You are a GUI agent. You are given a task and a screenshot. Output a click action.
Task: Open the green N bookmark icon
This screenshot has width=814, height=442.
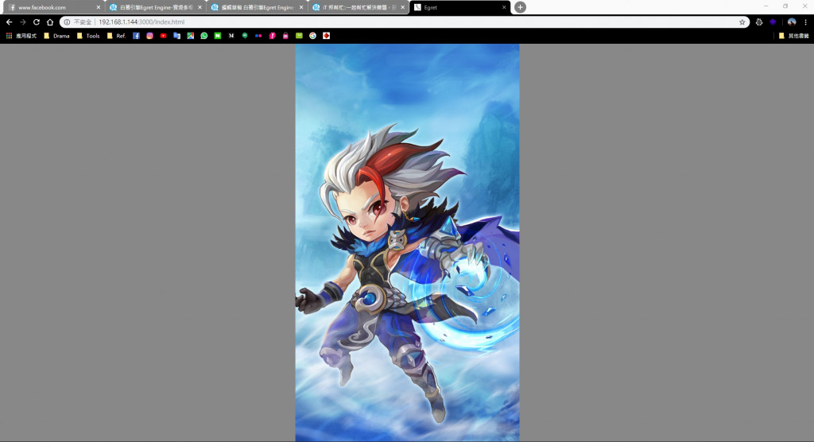pos(218,36)
